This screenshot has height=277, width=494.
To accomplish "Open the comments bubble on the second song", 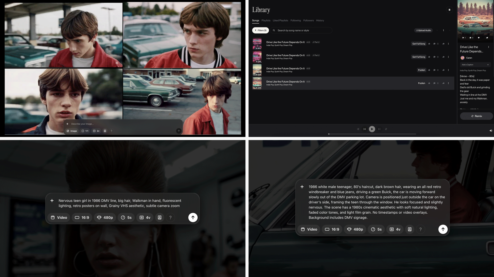I will [435, 57].
